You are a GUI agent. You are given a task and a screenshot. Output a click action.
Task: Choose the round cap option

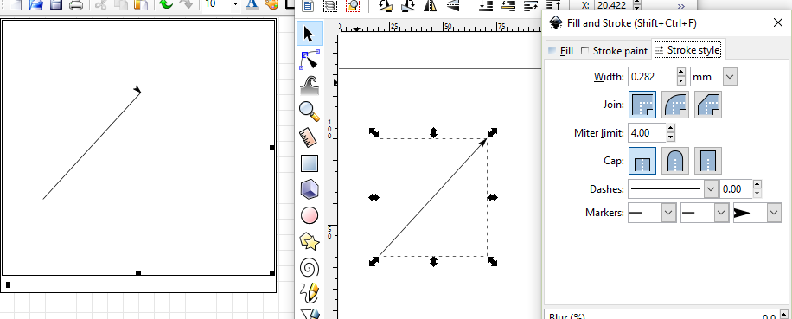674,161
